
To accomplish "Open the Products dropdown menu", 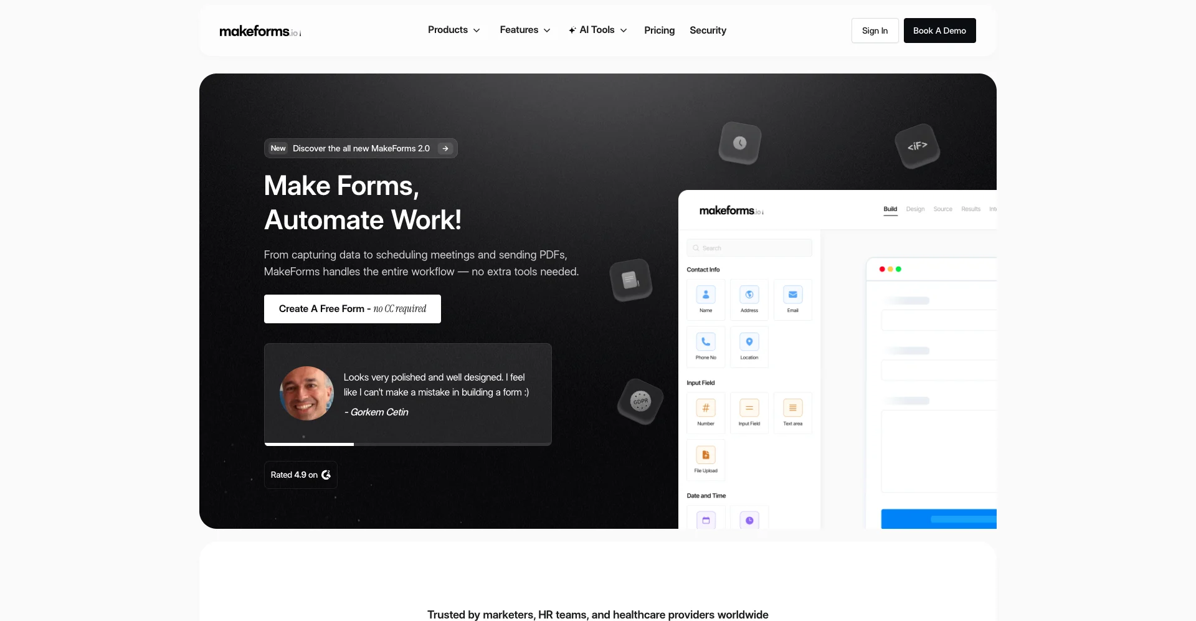I will click(453, 30).
